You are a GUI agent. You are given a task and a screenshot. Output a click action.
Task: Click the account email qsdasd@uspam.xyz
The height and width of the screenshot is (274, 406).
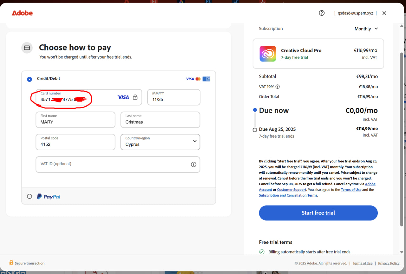(x=355, y=13)
